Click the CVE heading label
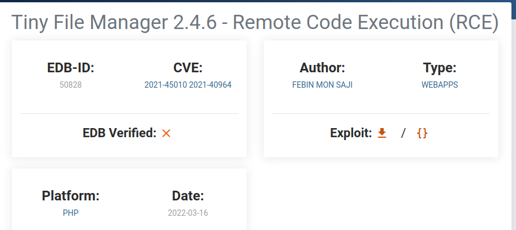 pyautogui.click(x=188, y=68)
